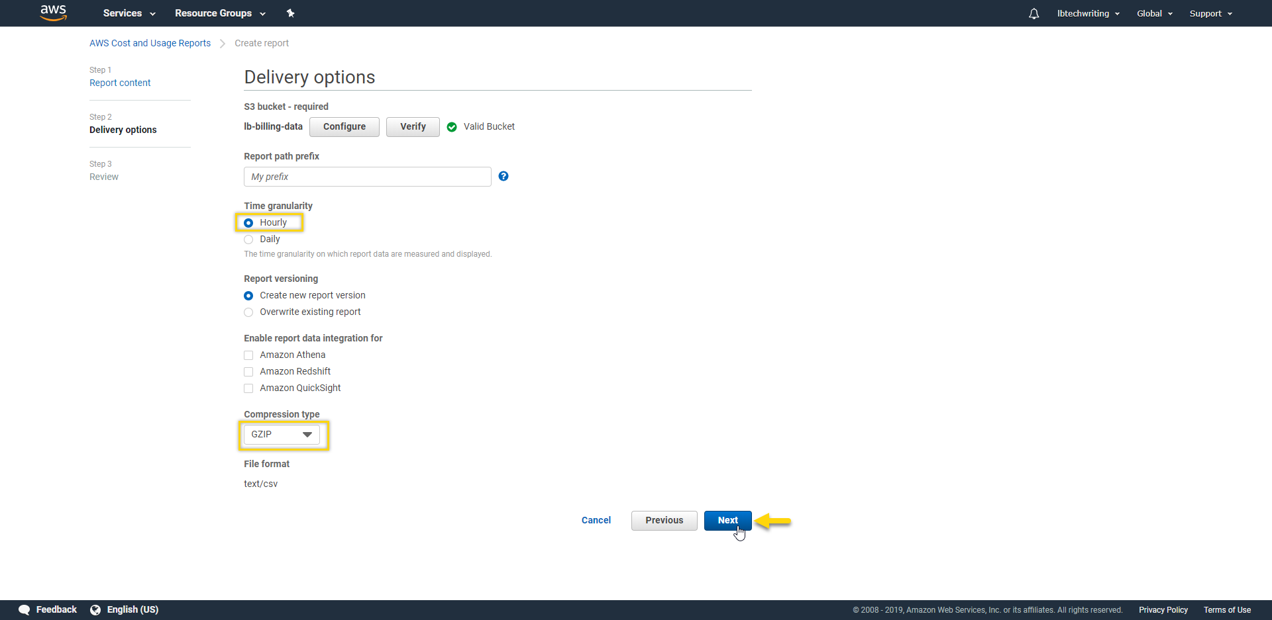Expand the Services menu
Screen dimensions: 1272x620
129,13
